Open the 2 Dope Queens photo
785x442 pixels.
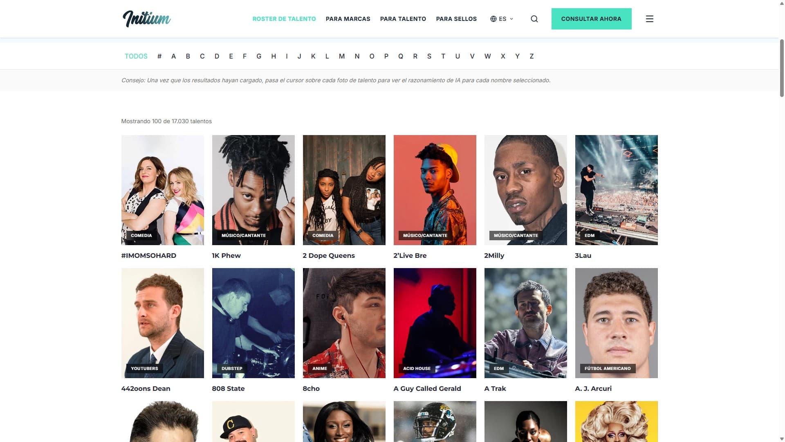click(x=344, y=190)
